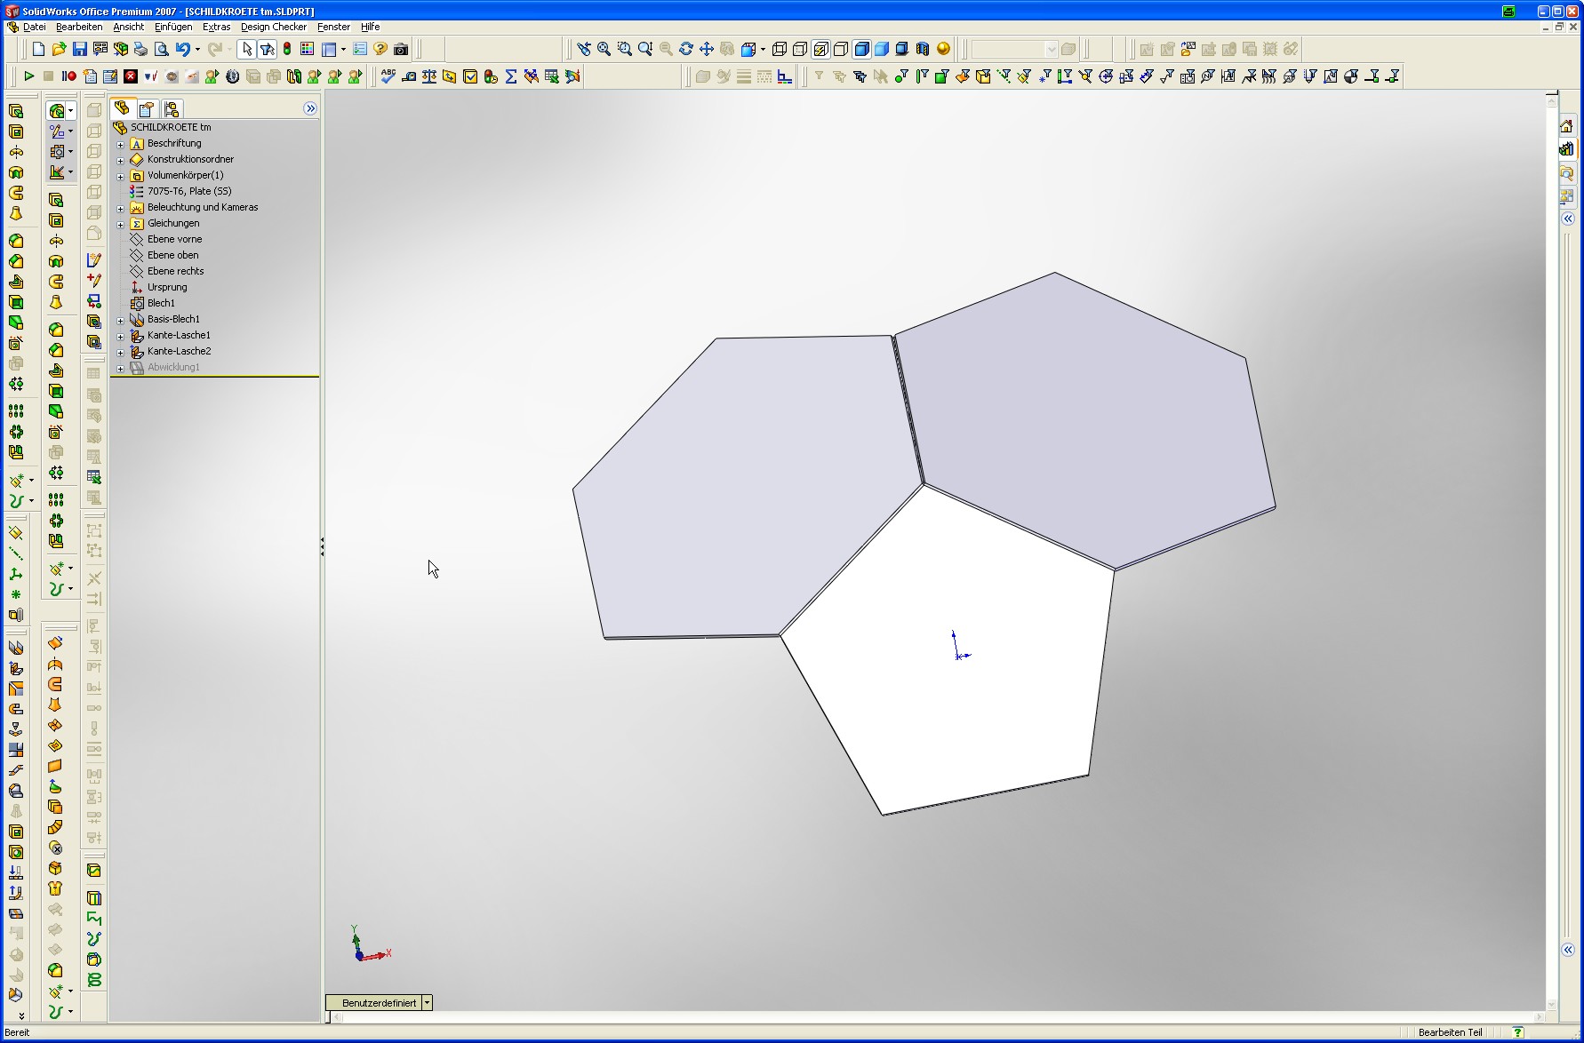Click the Print icon in the toolbar
The height and width of the screenshot is (1043, 1584).
pyautogui.click(x=140, y=49)
